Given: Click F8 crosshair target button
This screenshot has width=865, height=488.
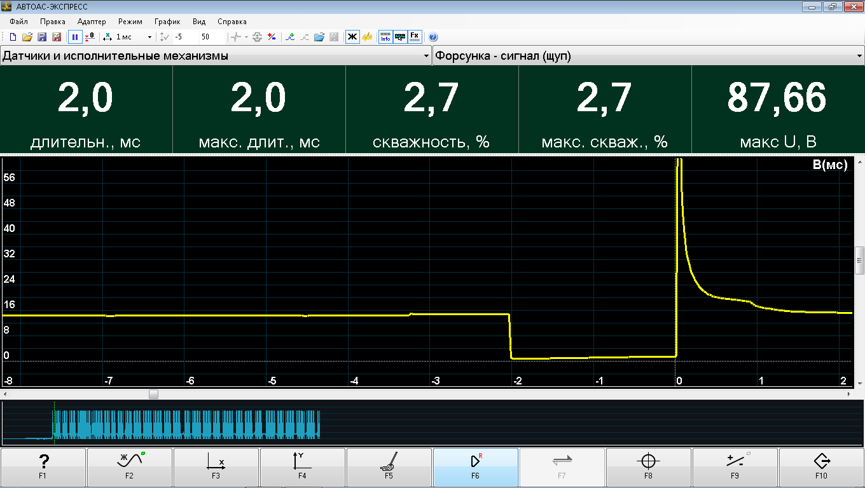Looking at the screenshot, I should 648,466.
